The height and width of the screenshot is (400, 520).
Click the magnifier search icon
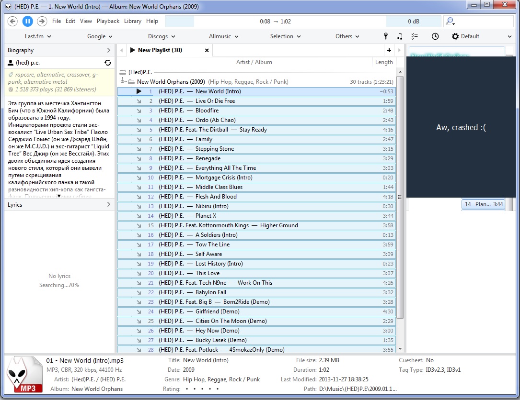[450, 21]
